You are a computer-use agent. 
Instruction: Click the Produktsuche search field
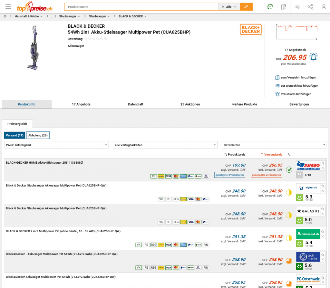[142, 7]
